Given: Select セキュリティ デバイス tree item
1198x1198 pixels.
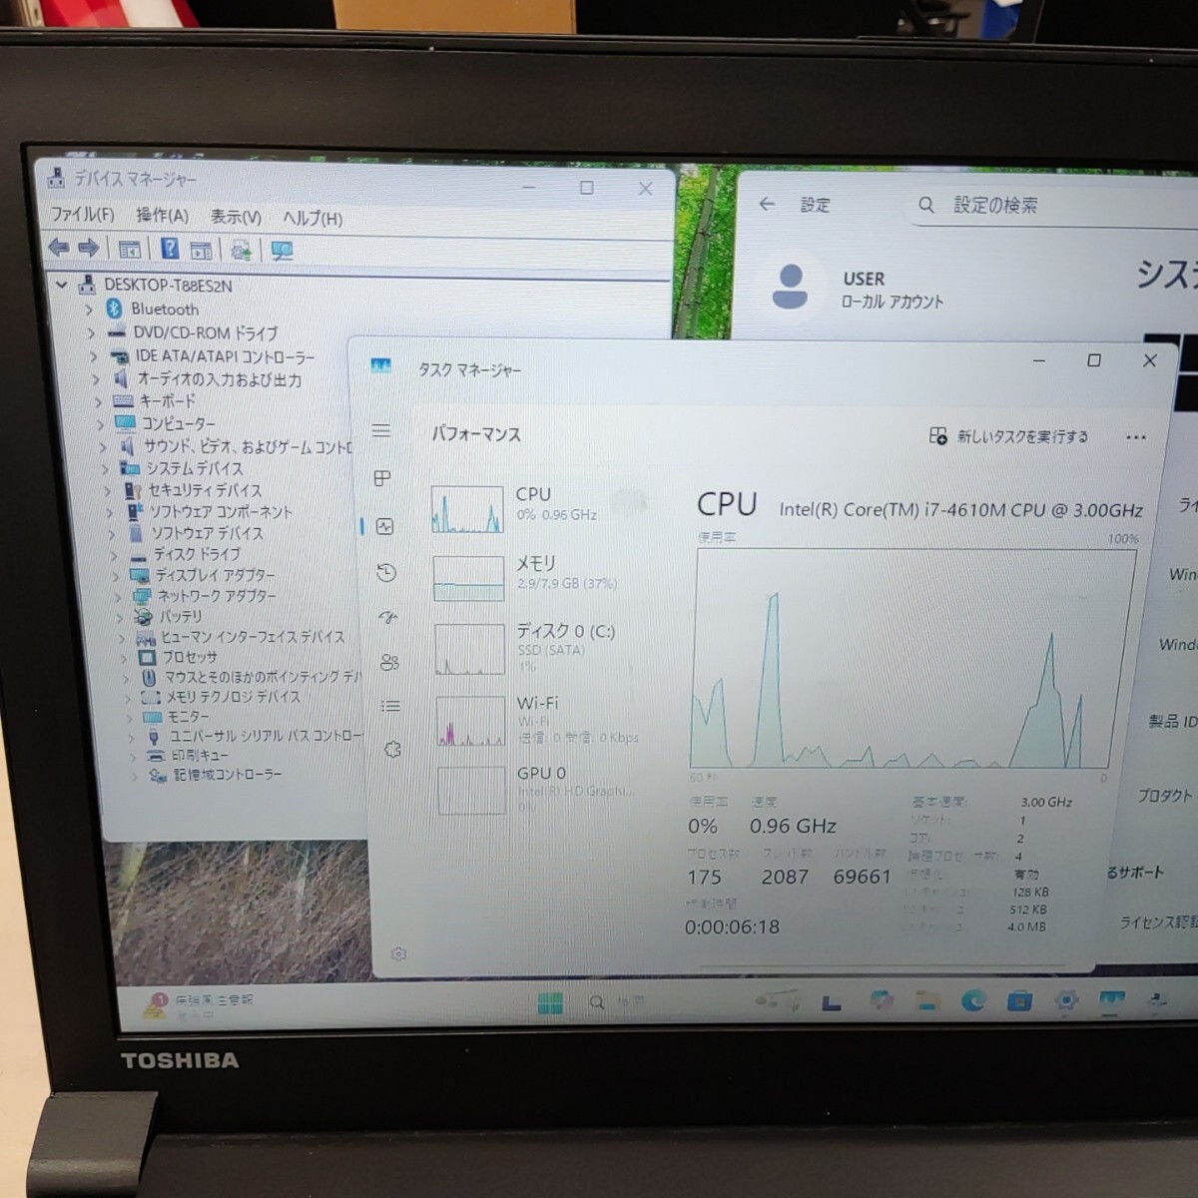Looking at the screenshot, I should tap(205, 490).
